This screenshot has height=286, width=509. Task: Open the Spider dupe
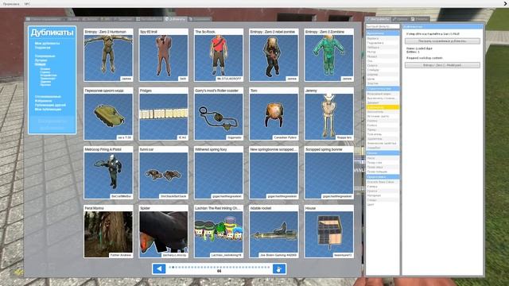pos(163,231)
